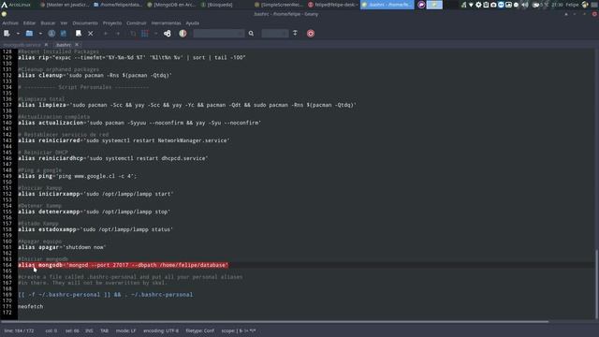599x337 pixels.
Task: Click the Reload/revert document icon
Action: tap(79, 34)
